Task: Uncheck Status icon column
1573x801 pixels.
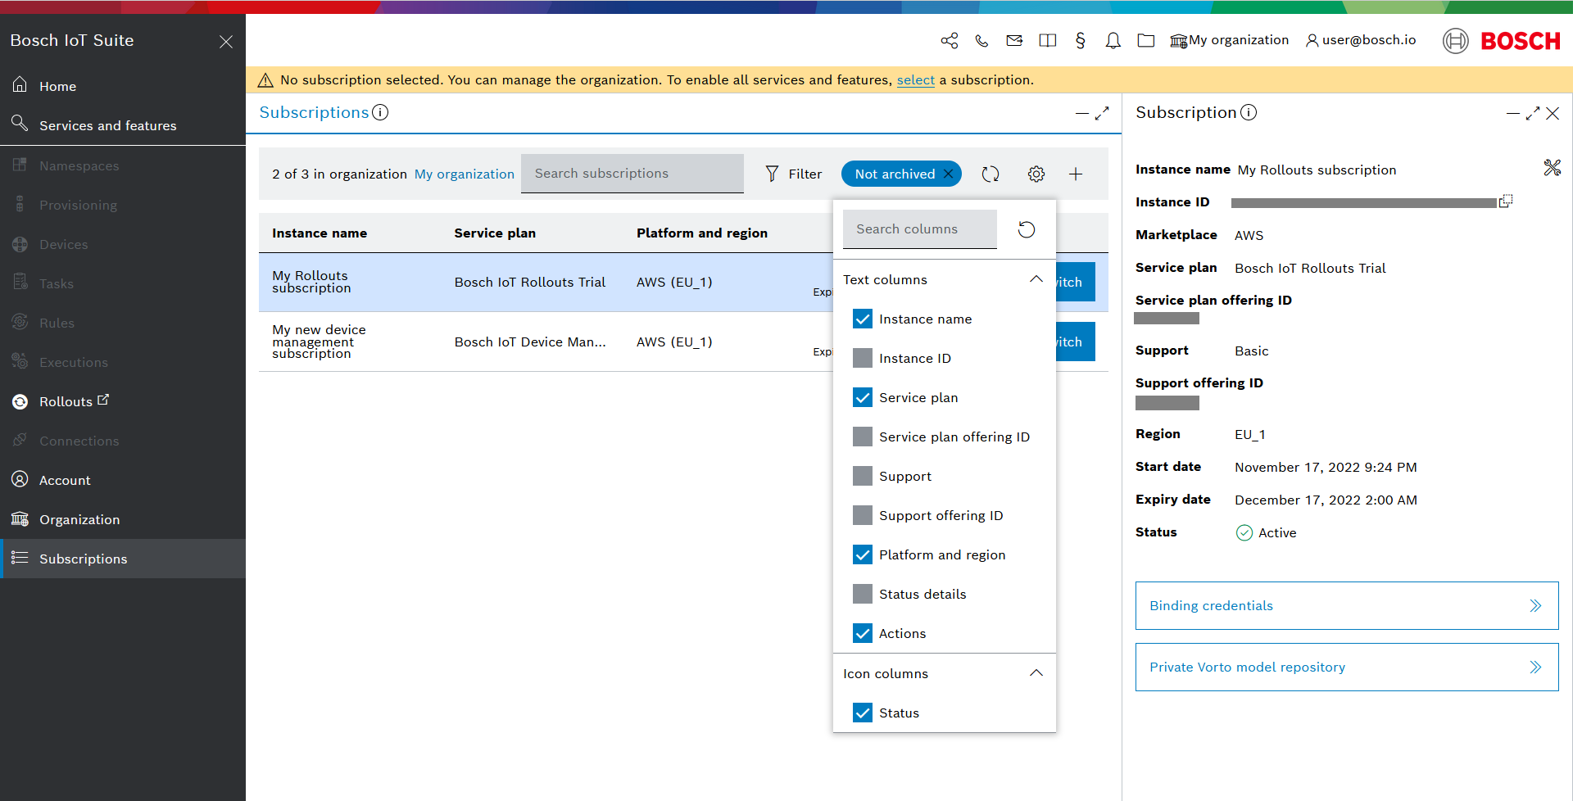Action: [x=863, y=713]
